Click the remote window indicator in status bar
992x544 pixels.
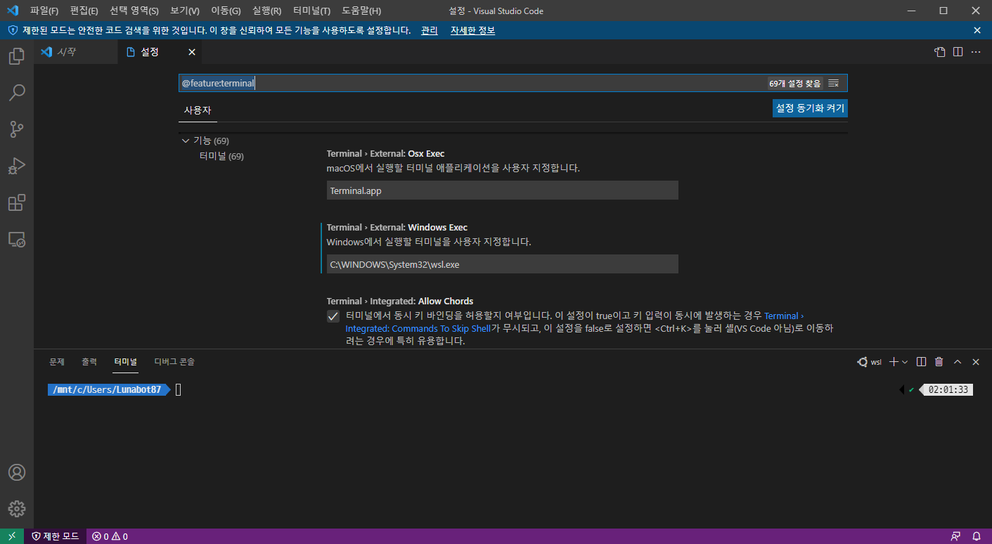12,536
